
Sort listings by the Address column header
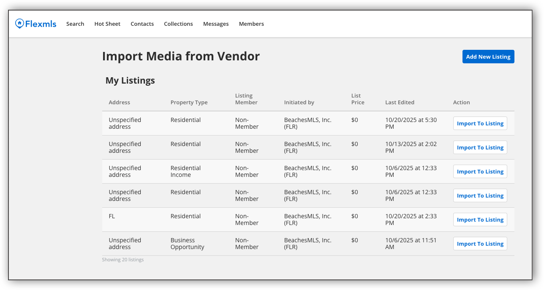point(119,102)
